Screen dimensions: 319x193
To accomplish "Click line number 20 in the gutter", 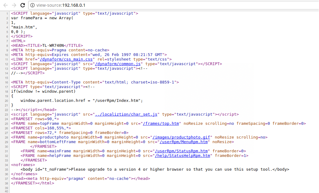I will tap(6, 101).
